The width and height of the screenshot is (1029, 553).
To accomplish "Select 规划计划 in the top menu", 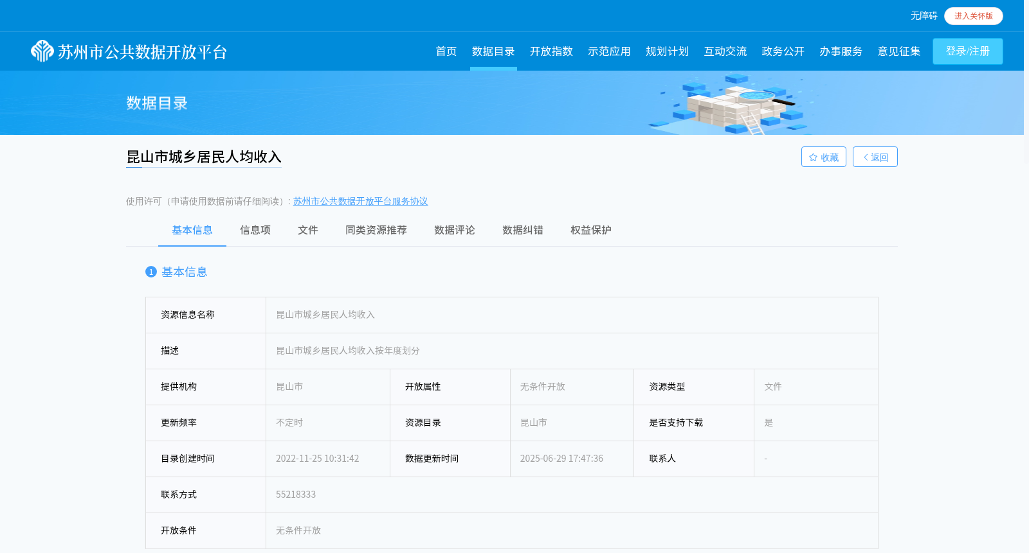I will [x=667, y=51].
